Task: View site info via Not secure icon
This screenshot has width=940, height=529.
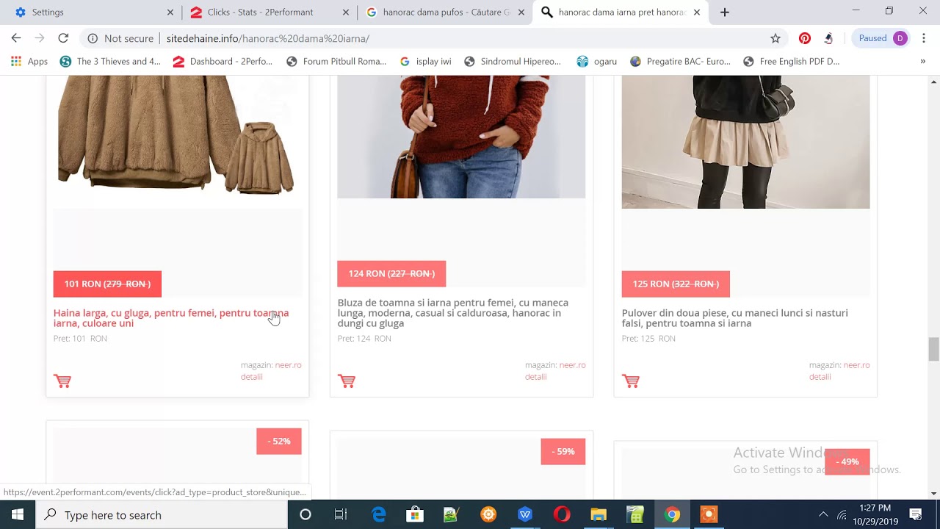Action: (x=120, y=38)
